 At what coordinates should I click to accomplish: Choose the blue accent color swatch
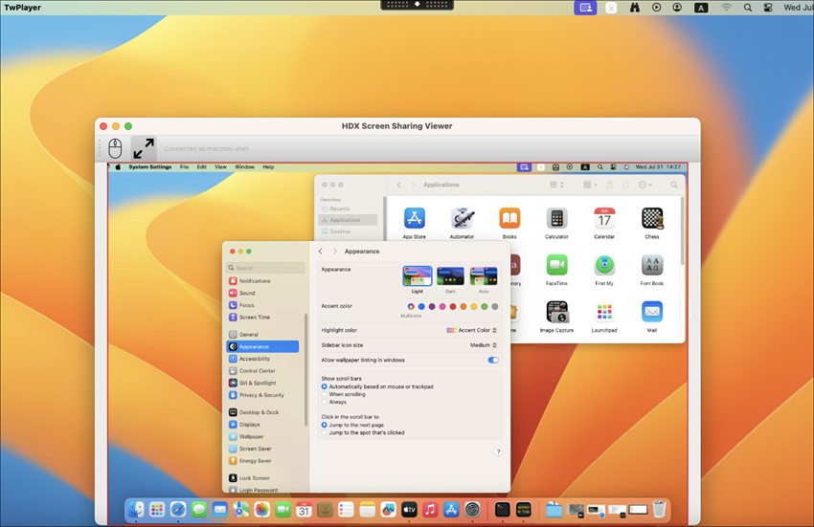point(421,307)
